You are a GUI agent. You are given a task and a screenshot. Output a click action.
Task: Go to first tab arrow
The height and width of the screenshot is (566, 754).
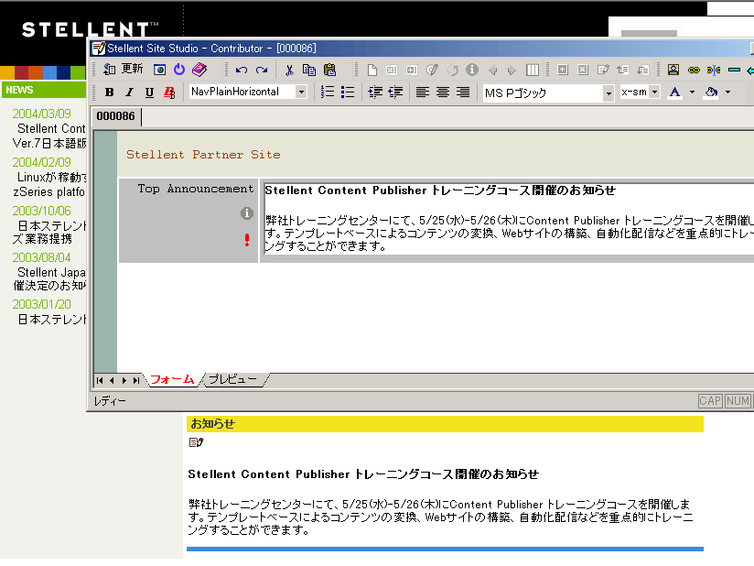click(100, 381)
